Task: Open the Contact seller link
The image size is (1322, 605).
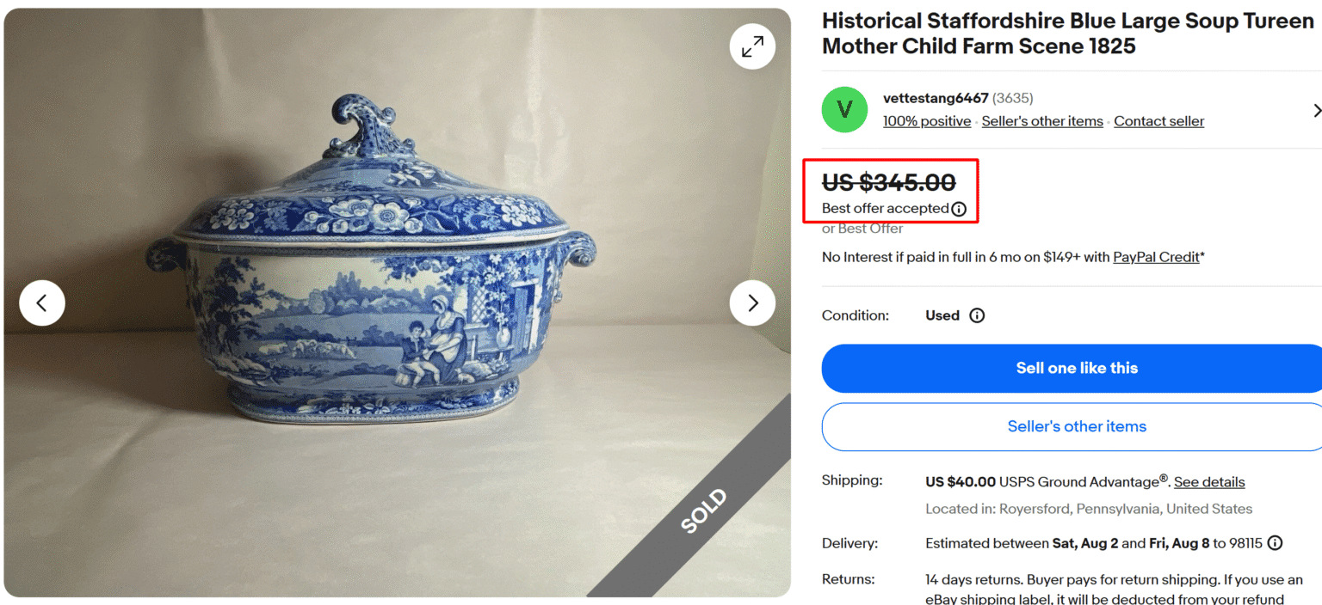Action: [x=1158, y=121]
